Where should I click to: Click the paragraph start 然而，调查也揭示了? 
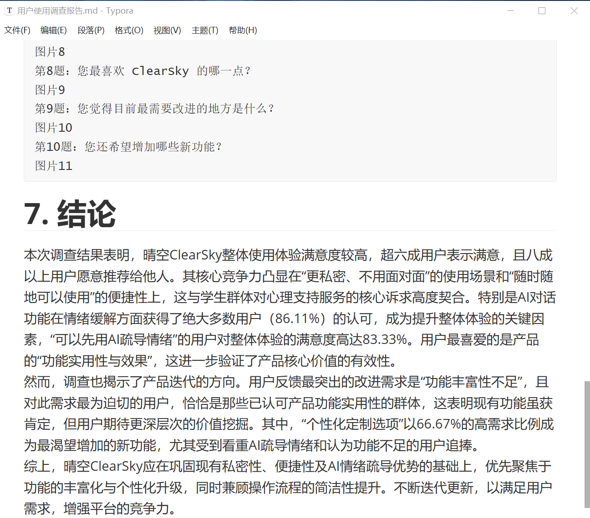coord(84,382)
